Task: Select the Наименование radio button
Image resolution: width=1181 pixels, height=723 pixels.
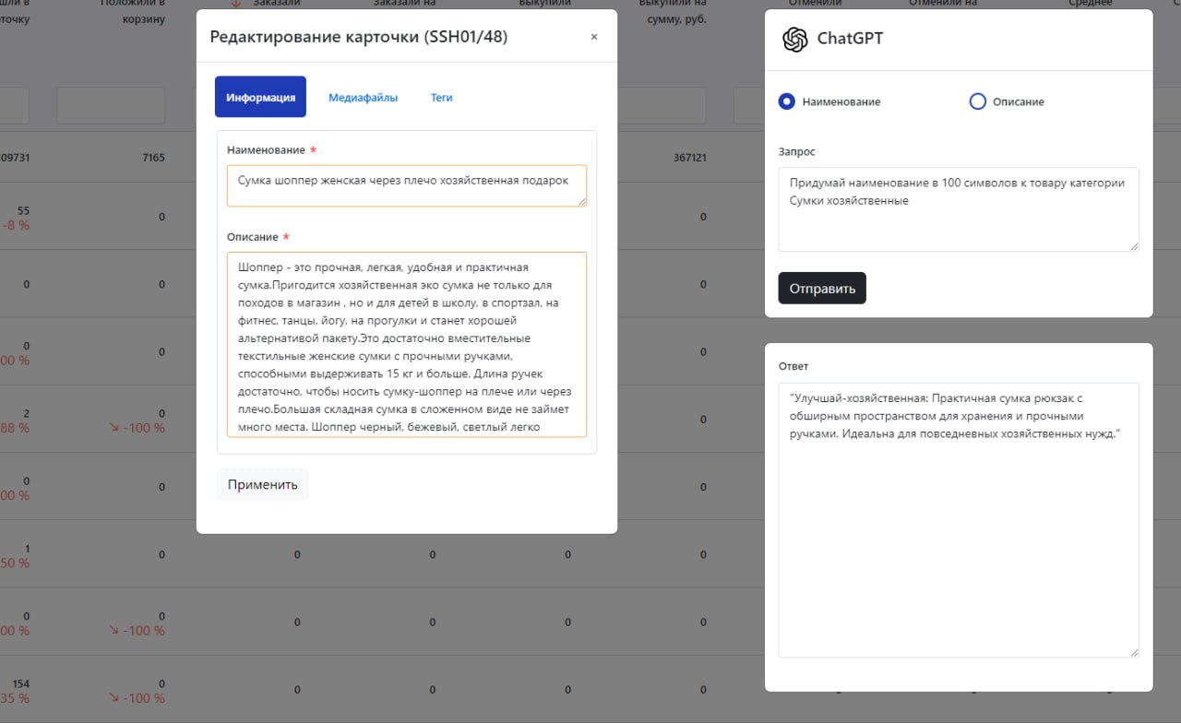Action: [787, 101]
